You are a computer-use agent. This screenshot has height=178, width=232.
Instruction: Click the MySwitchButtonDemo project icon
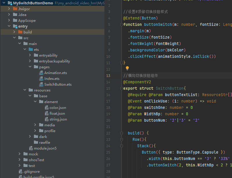click(x=10, y=3)
